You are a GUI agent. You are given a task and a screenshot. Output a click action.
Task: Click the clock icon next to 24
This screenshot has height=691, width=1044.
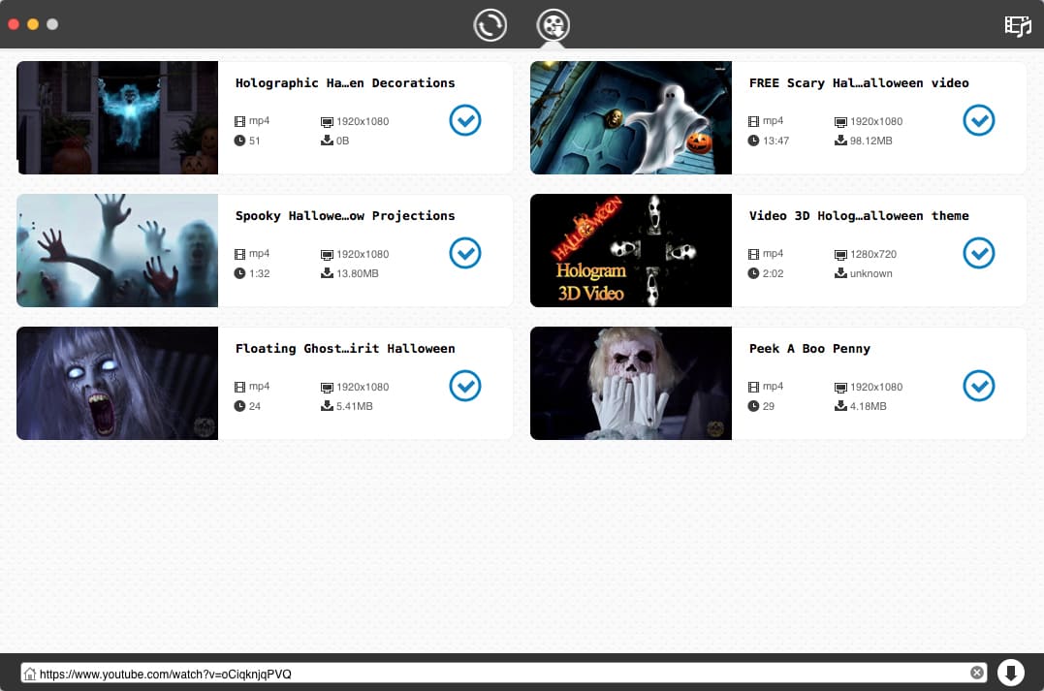click(239, 406)
